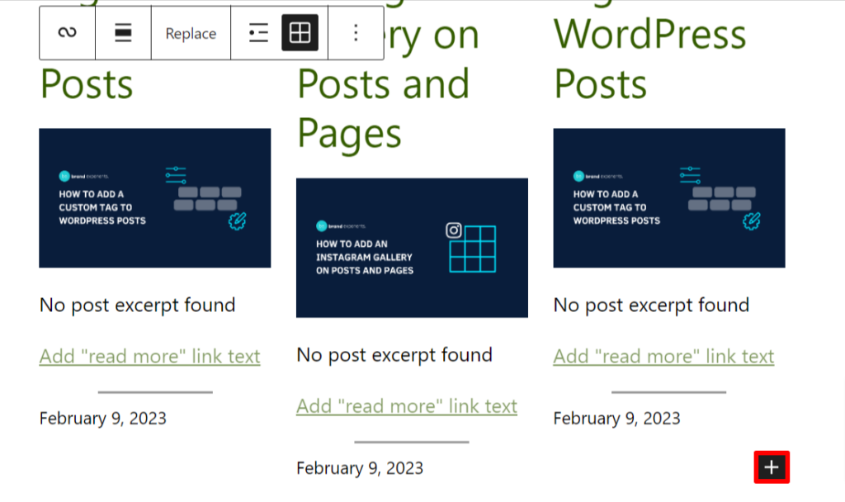This screenshot has width=845, height=502.
Task: Add read more link text on rightmost post
Action: pos(663,356)
